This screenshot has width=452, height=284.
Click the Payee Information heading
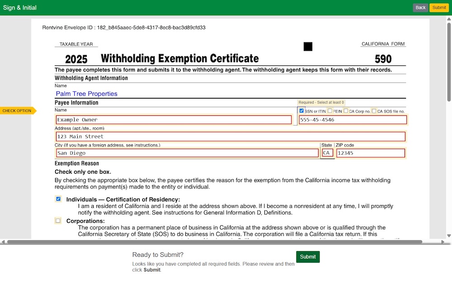[76, 103]
